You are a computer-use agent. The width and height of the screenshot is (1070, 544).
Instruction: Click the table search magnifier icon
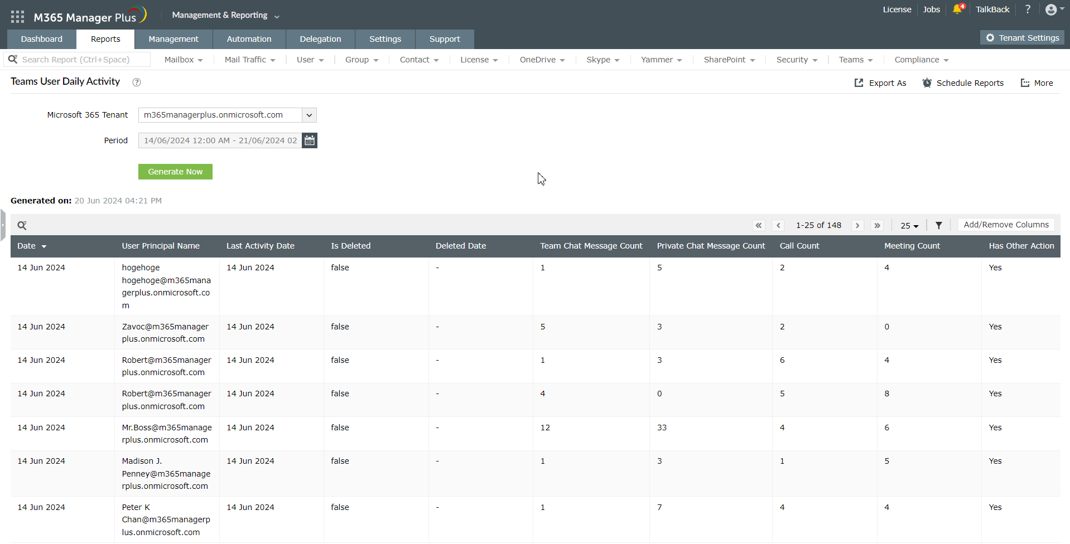22,225
